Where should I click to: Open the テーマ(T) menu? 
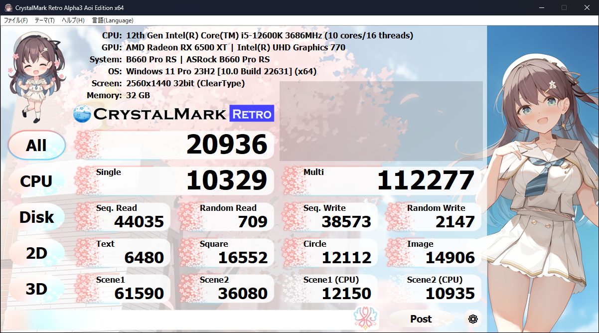(x=45, y=20)
